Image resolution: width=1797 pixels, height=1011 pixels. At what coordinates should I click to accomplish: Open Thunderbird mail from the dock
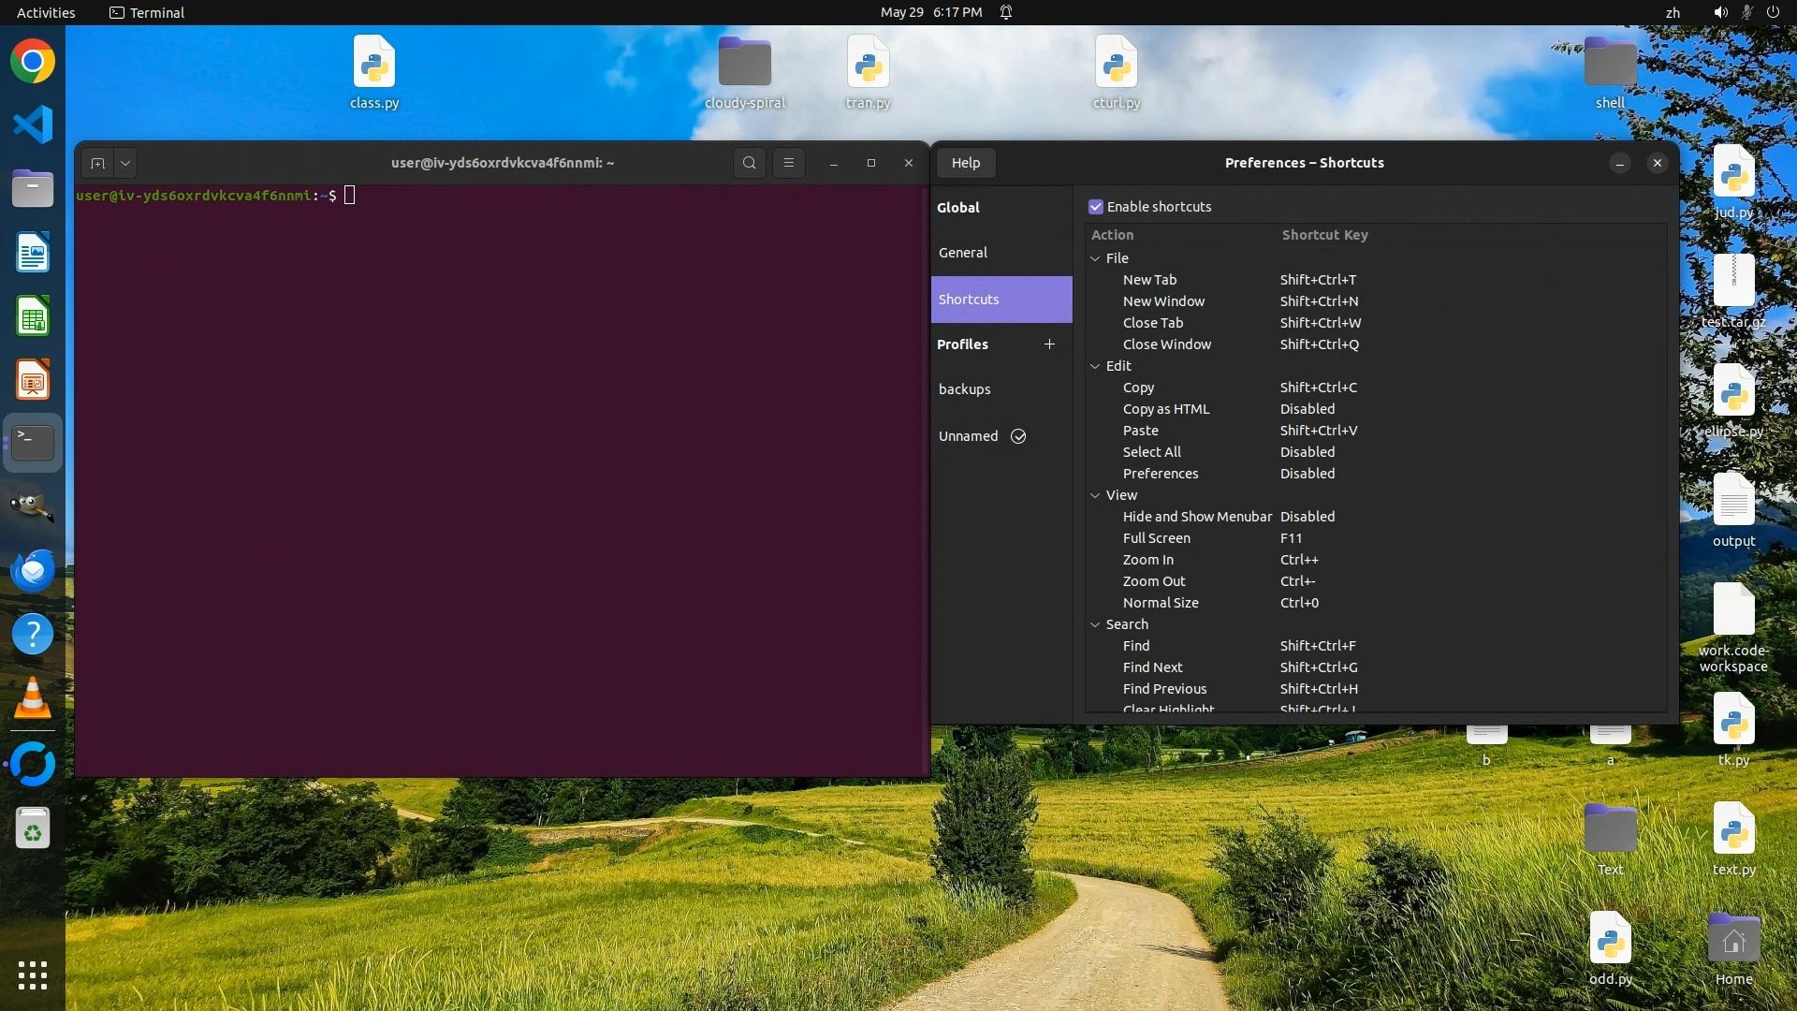tap(33, 570)
